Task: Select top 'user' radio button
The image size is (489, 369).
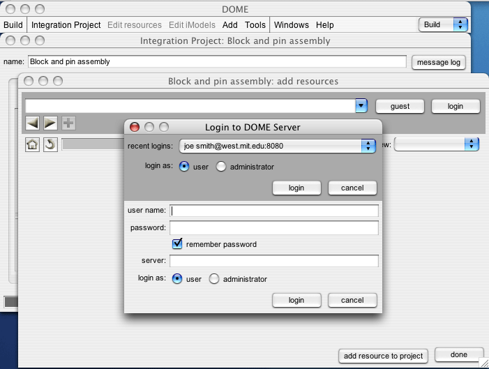Action: pyautogui.click(x=184, y=166)
